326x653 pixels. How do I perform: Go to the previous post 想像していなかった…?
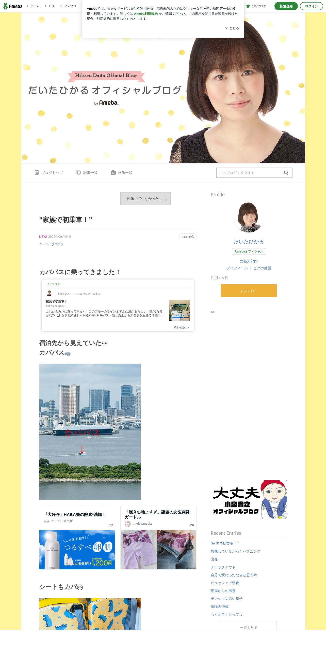[x=145, y=199]
